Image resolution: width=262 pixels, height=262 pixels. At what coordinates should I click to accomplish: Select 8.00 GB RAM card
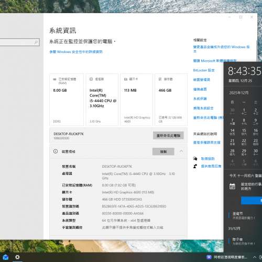pos(67,100)
